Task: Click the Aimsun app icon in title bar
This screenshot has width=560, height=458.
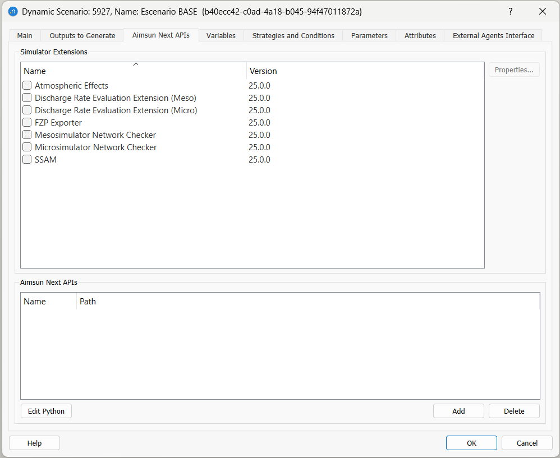Action: coord(12,11)
